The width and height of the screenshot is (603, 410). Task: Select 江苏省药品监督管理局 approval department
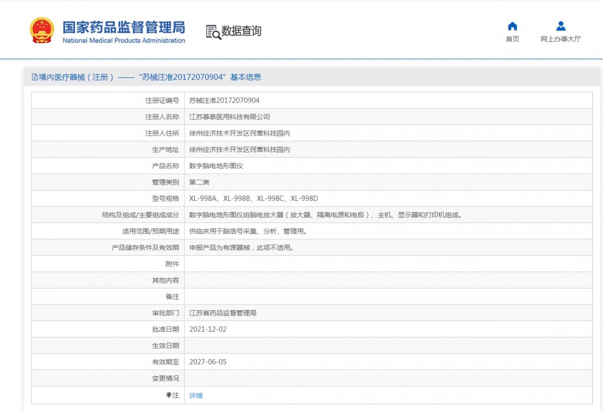click(223, 313)
